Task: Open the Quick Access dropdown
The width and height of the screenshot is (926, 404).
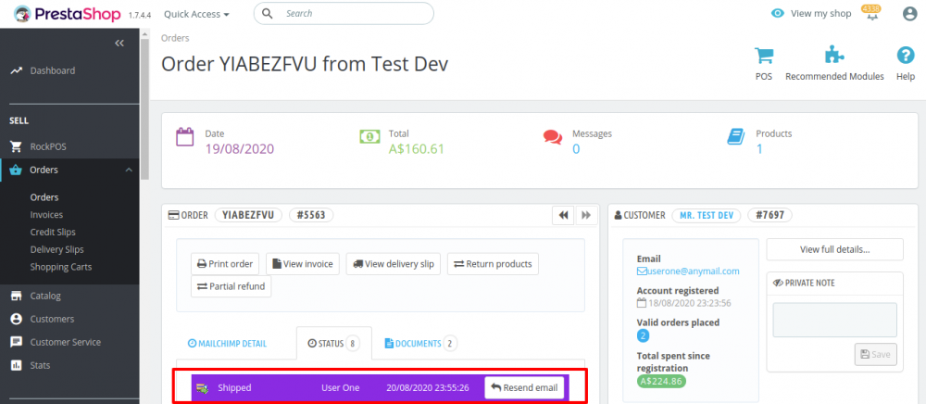Action: 196,15
